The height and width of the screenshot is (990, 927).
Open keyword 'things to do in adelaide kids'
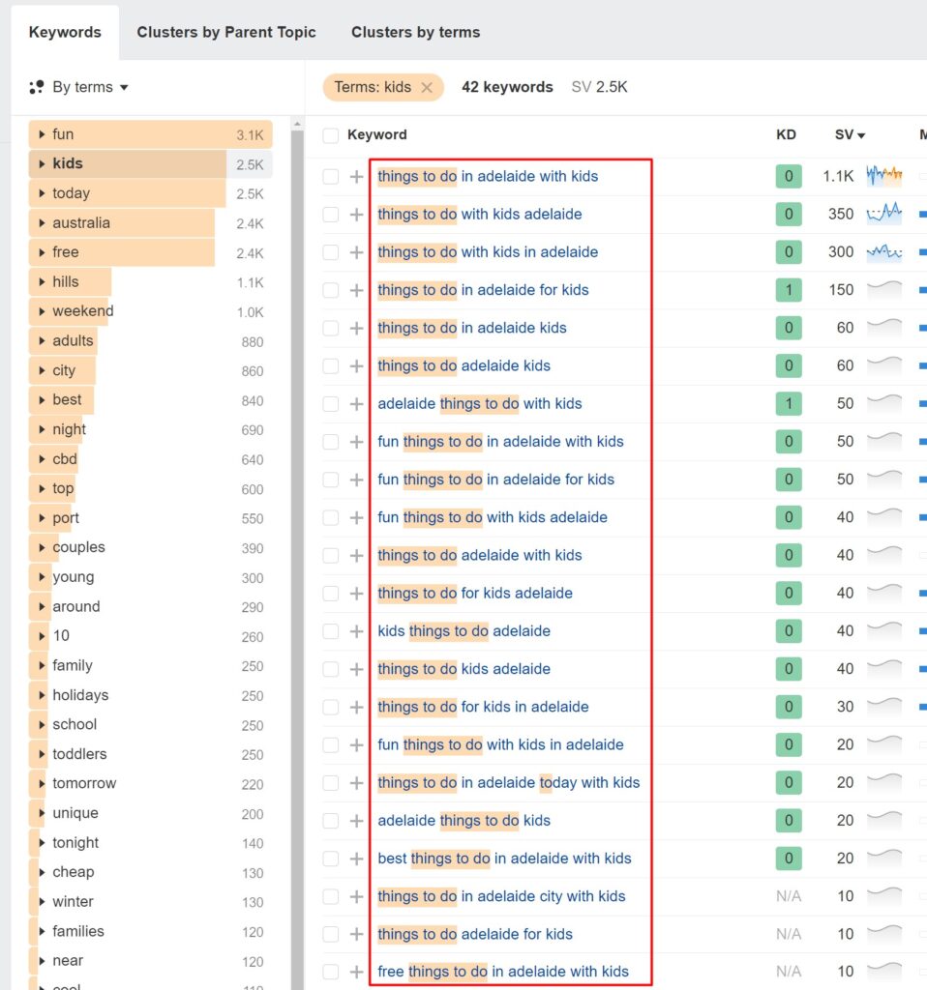472,328
